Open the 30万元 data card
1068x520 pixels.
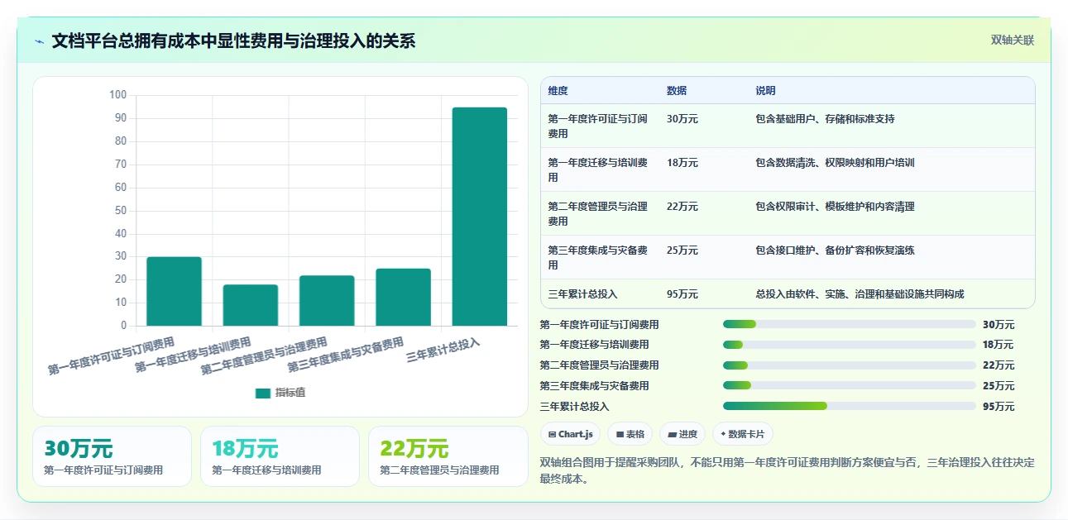tap(112, 456)
